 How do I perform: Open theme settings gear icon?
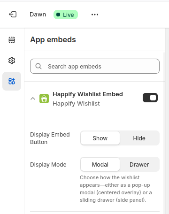pyautogui.click(x=12, y=61)
